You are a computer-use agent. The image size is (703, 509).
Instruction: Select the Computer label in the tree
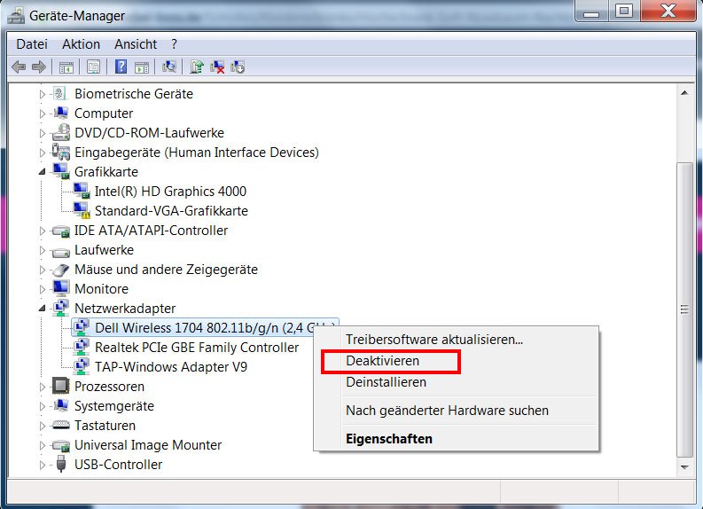(104, 114)
